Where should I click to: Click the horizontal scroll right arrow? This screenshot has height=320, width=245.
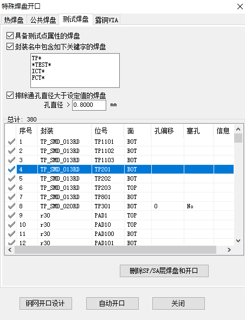[229, 250]
